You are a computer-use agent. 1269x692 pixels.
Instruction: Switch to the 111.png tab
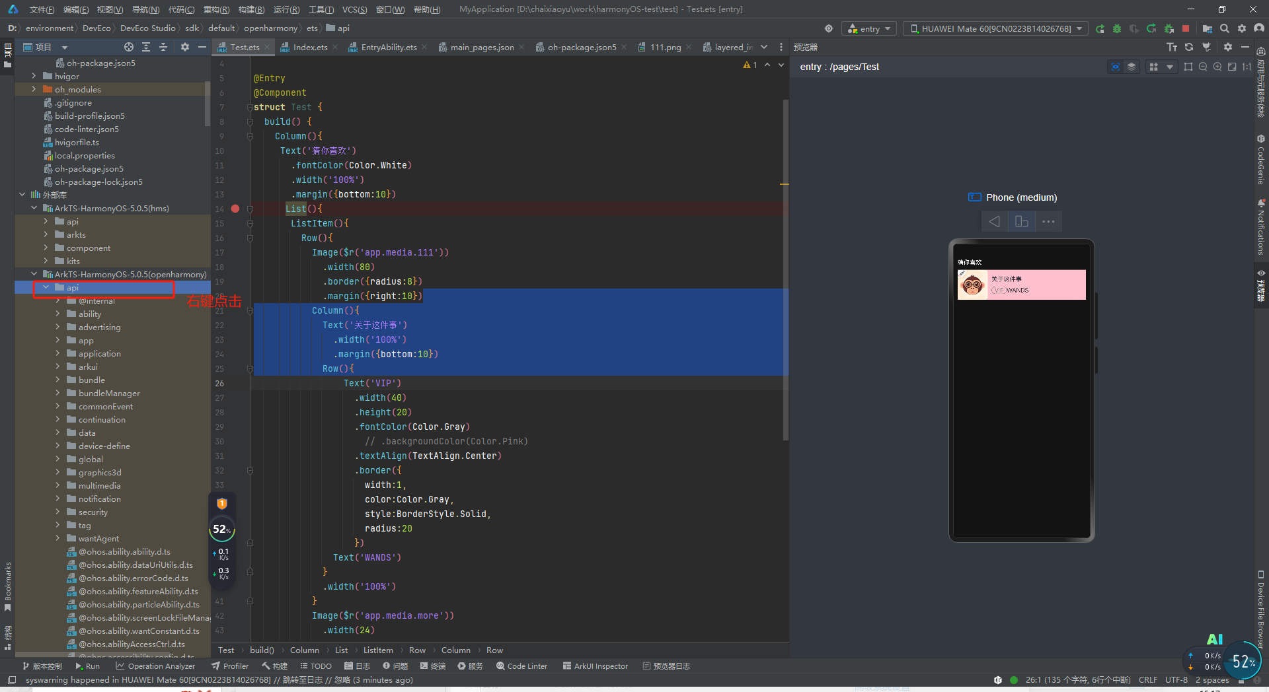pyautogui.click(x=665, y=47)
